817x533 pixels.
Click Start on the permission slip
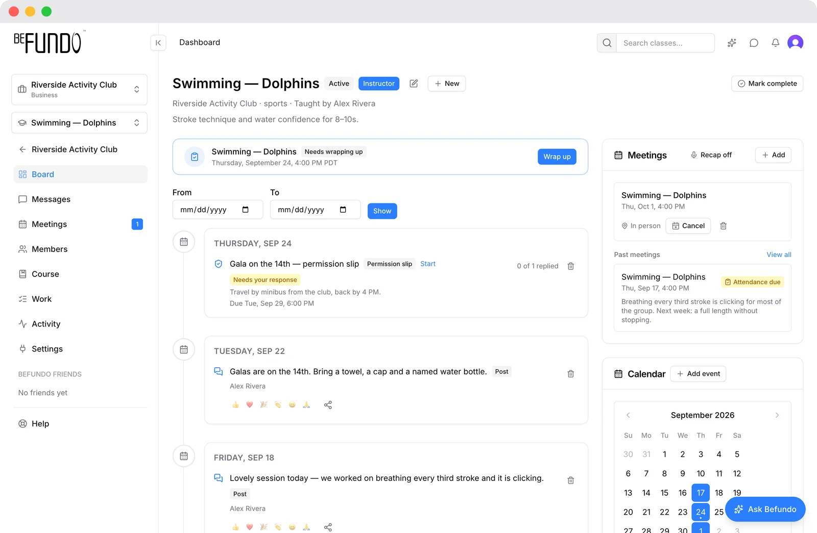427,264
